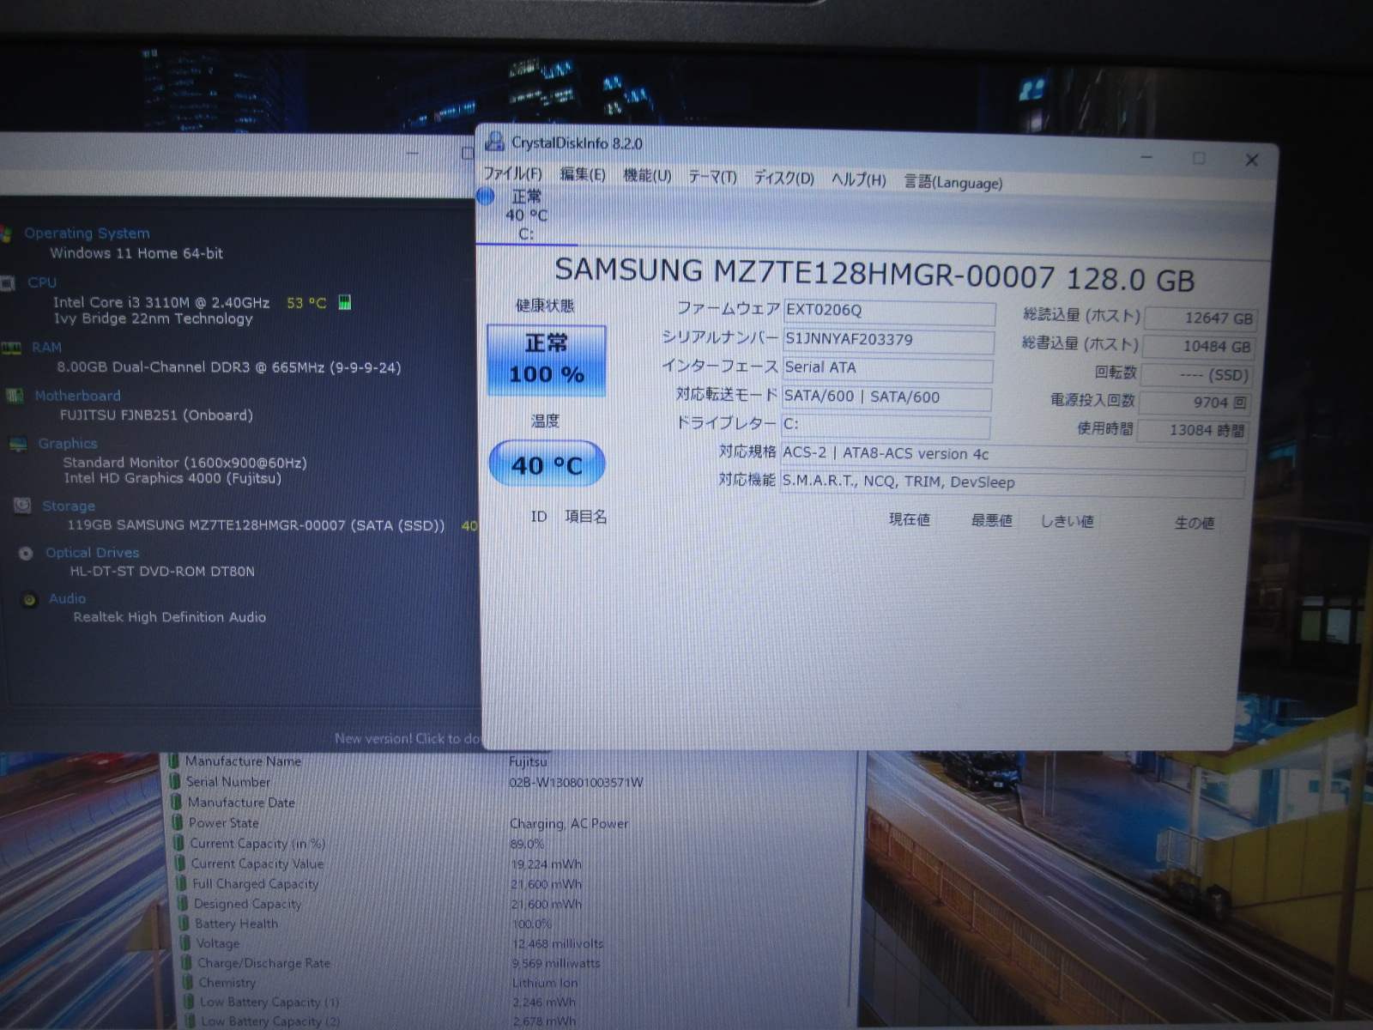The image size is (1373, 1030).
Task: Select the Power State row in battery window
Action: pyautogui.click(x=513, y=823)
